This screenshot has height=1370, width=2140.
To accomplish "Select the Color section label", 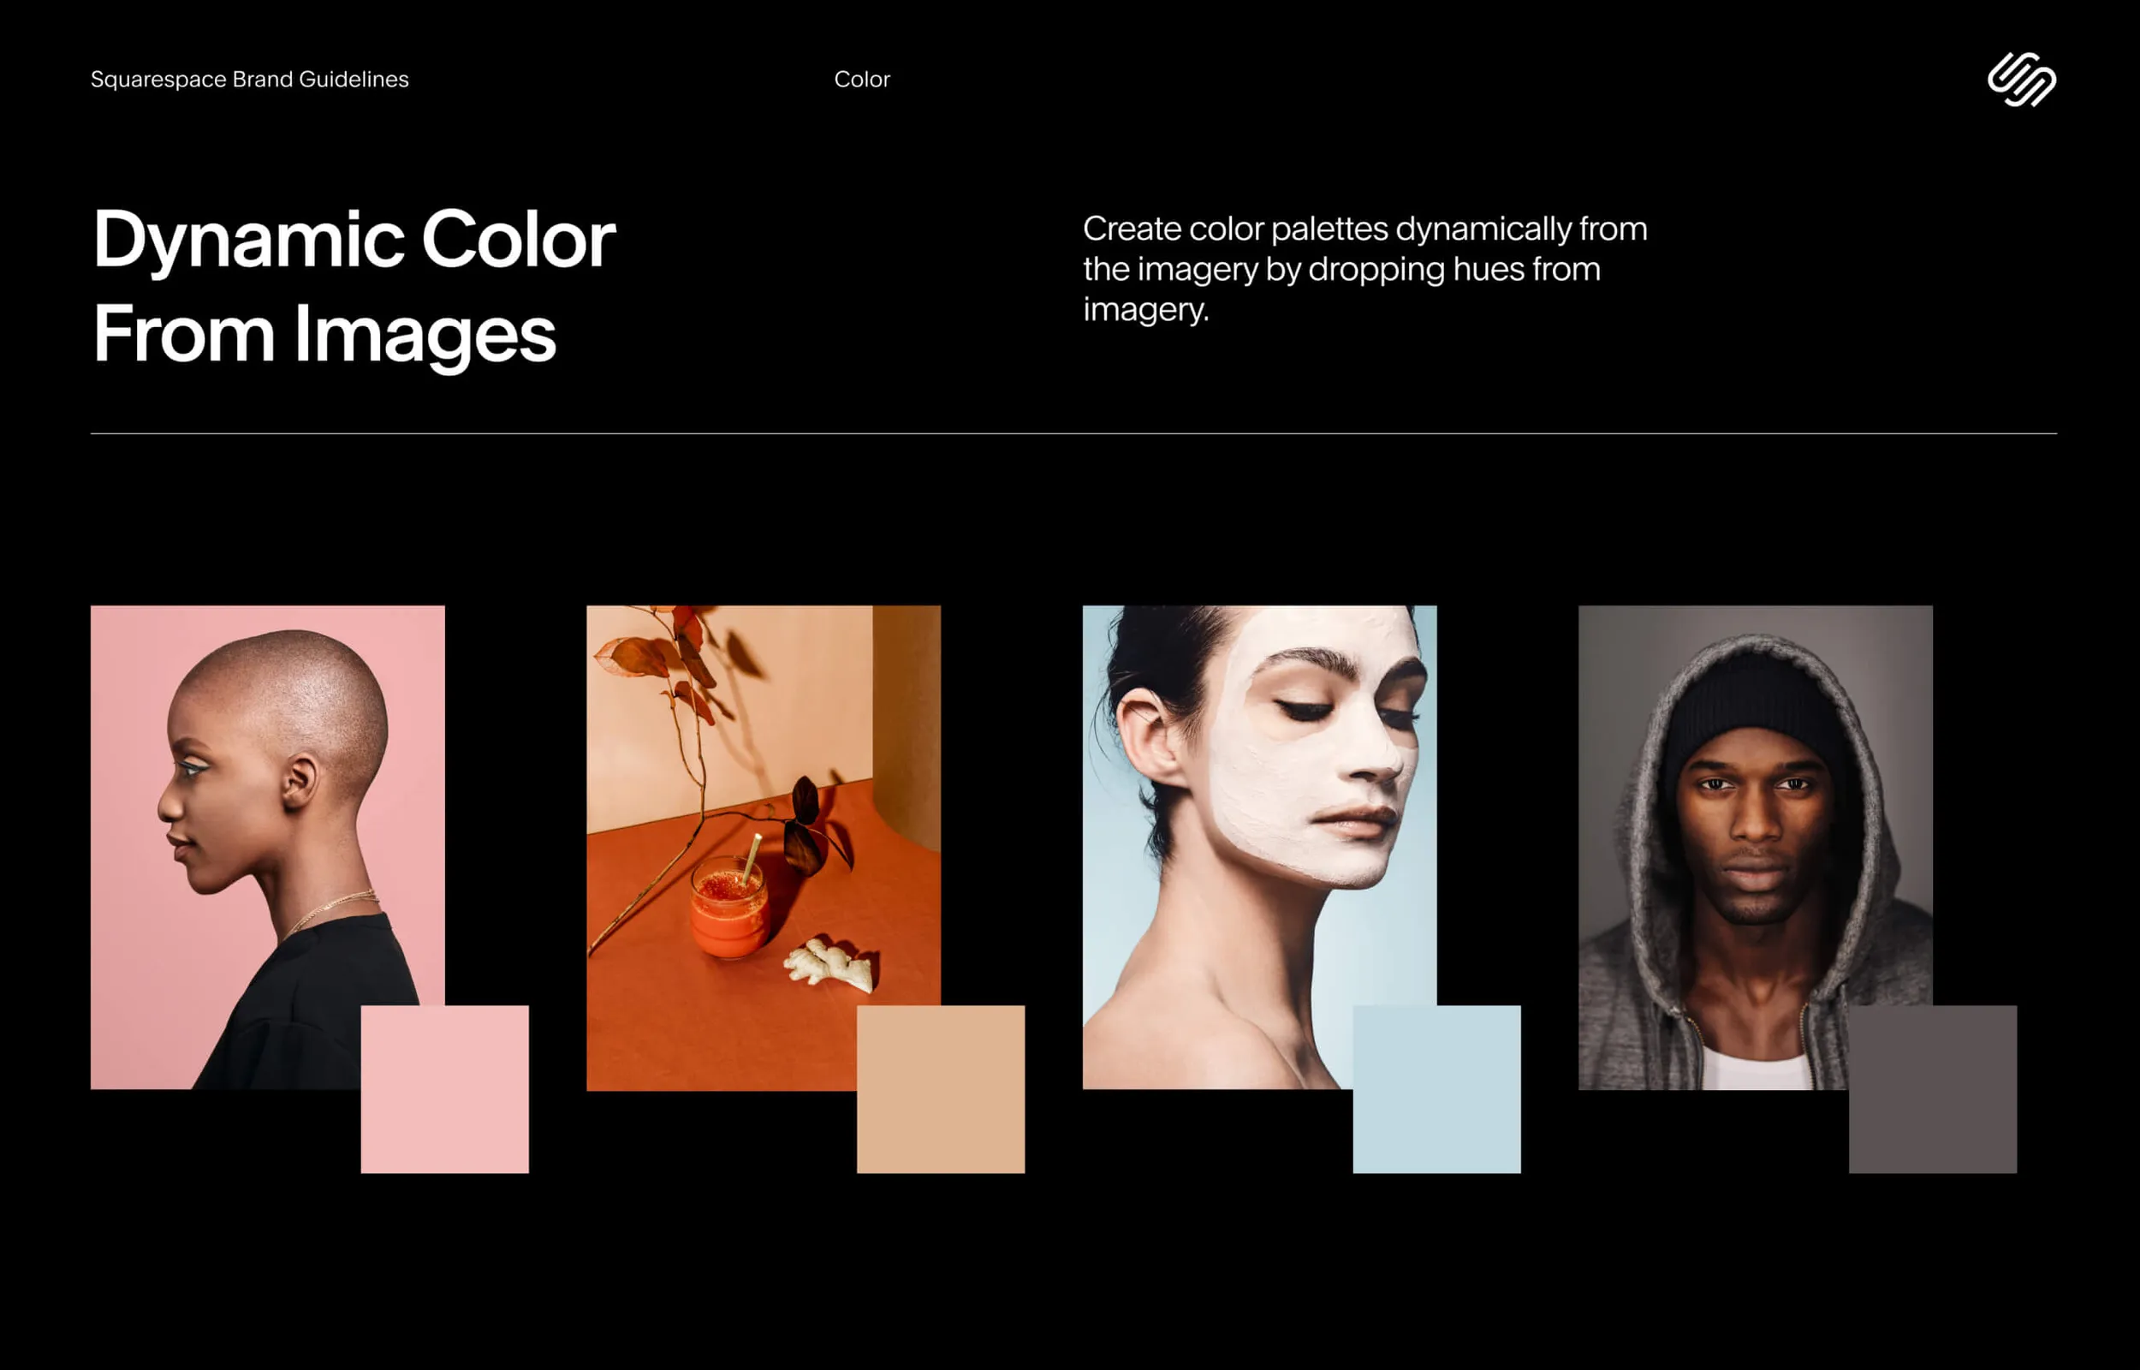I will (x=861, y=79).
